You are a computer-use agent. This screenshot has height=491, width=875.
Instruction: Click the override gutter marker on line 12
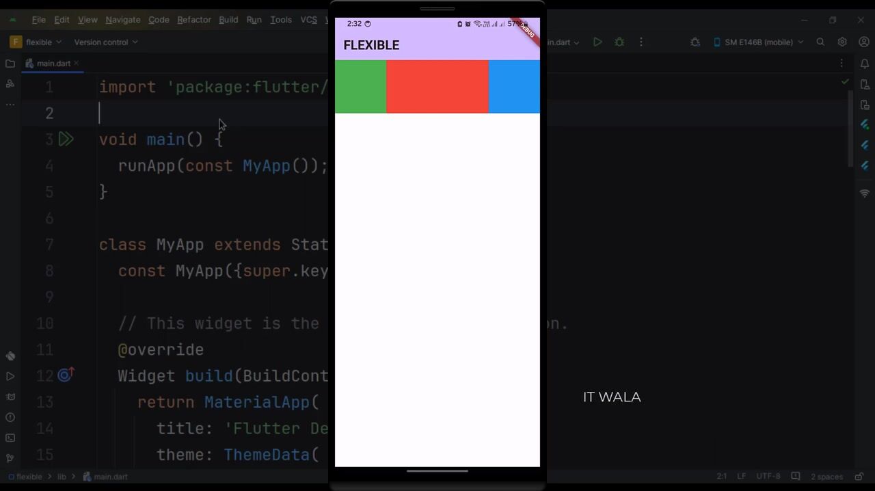[x=66, y=375]
